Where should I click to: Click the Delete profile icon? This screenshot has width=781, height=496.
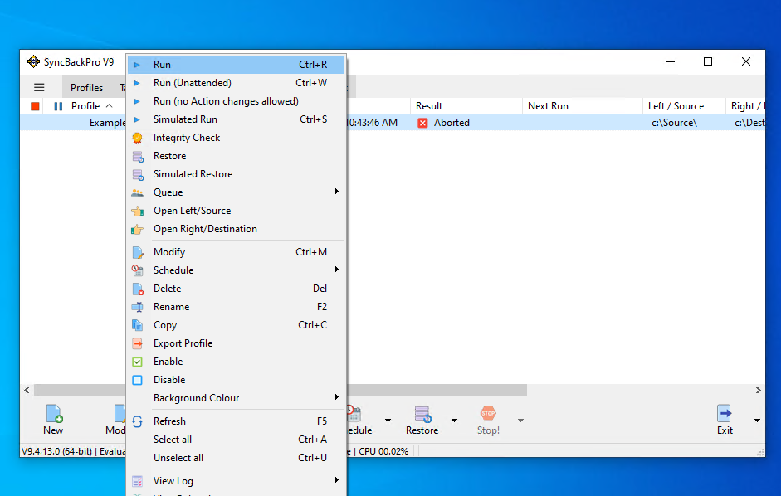tap(138, 289)
